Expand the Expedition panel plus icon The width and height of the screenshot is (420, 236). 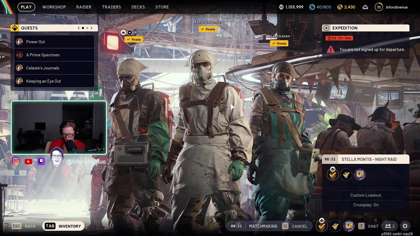326,28
